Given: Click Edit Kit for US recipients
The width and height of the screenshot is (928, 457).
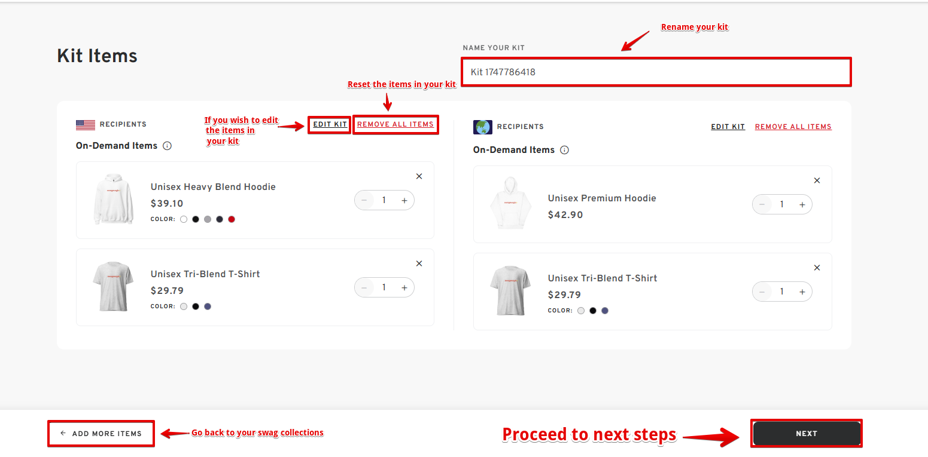Looking at the screenshot, I should pyautogui.click(x=330, y=124).
